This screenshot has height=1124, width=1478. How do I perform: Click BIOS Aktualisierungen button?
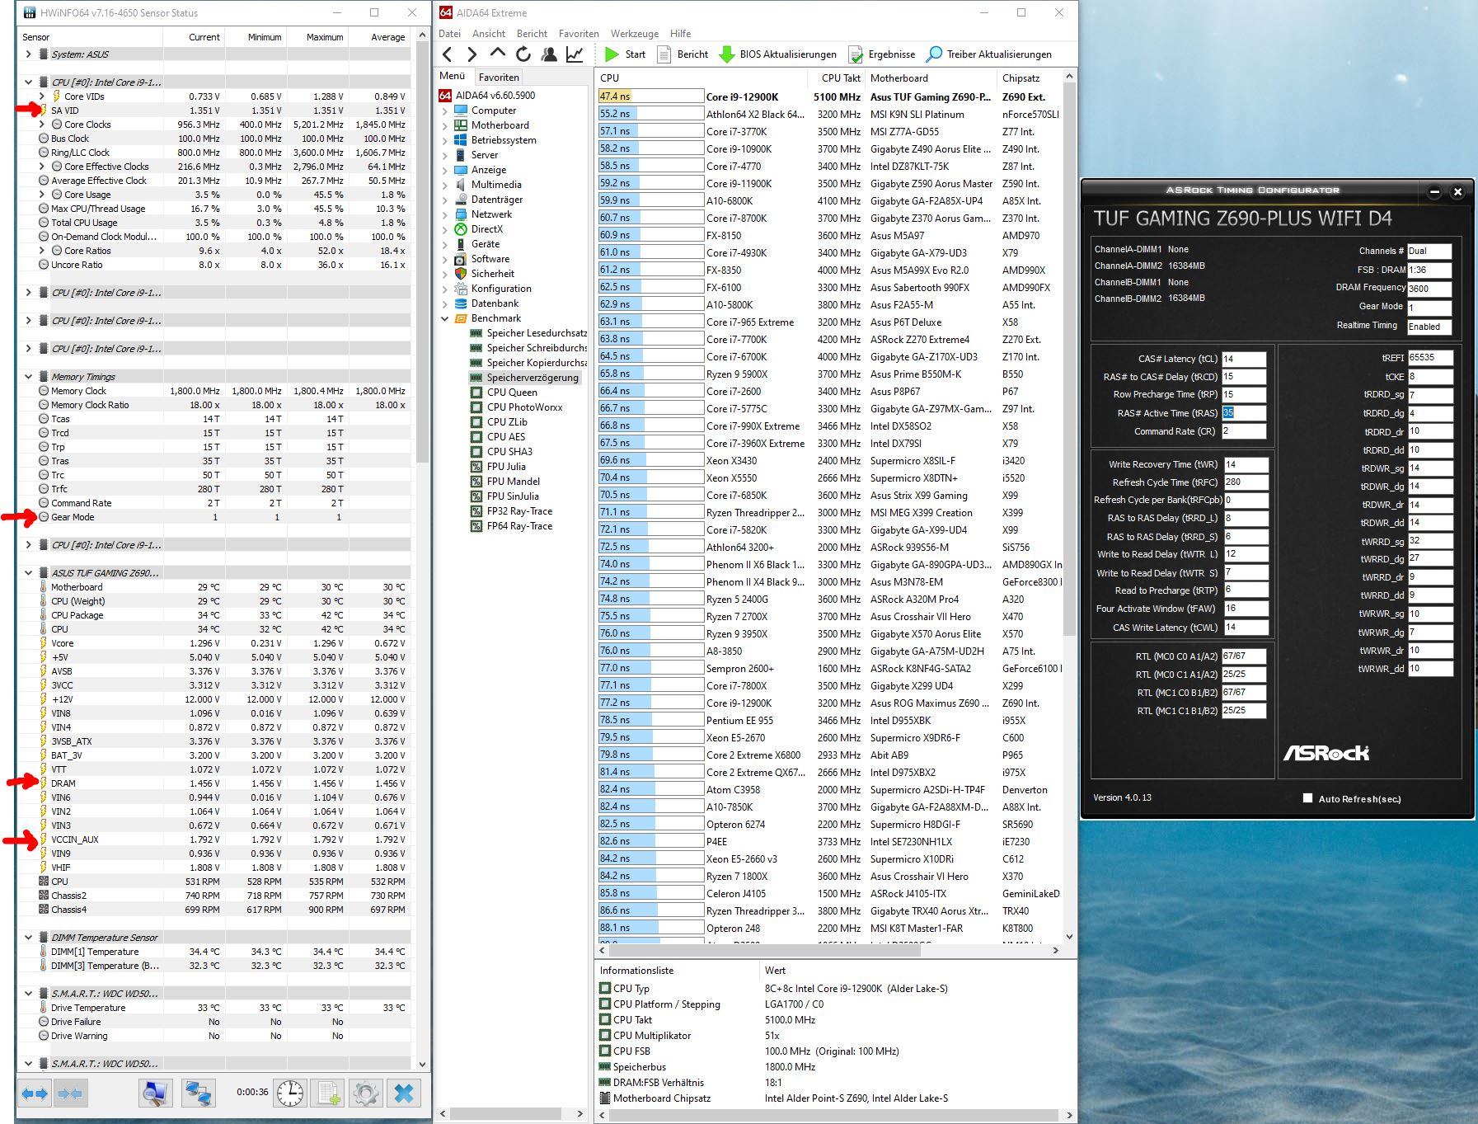click(x=778, y=54)
